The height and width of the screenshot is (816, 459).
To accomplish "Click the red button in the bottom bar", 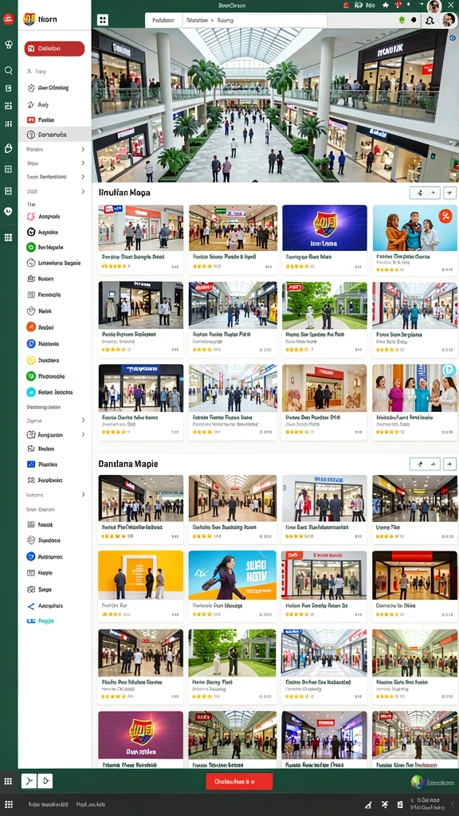I will [239, 781].
